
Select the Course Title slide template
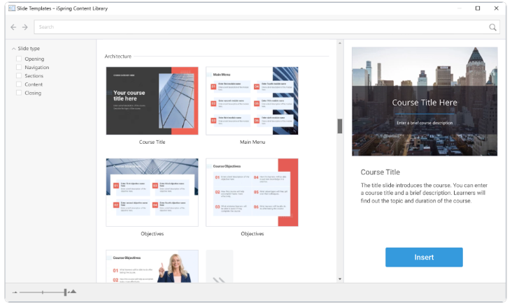pos(152,101)
